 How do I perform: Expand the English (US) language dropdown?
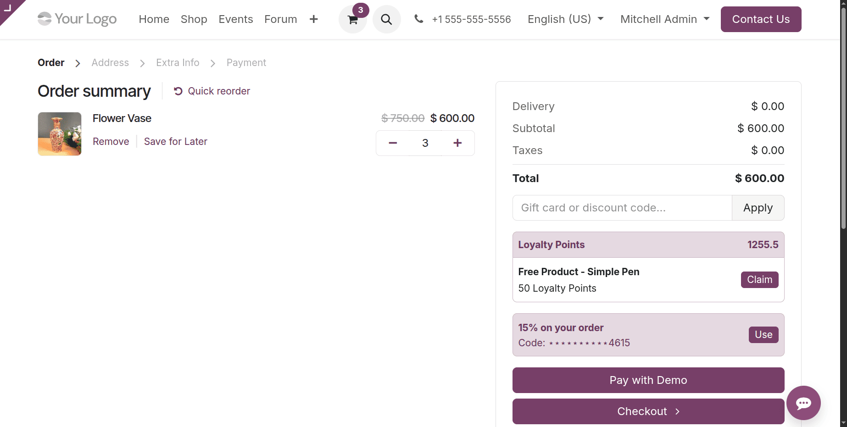(x=565, y=19)
